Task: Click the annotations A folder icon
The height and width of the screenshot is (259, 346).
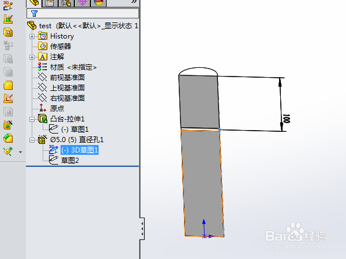Action: coord(42,56)
